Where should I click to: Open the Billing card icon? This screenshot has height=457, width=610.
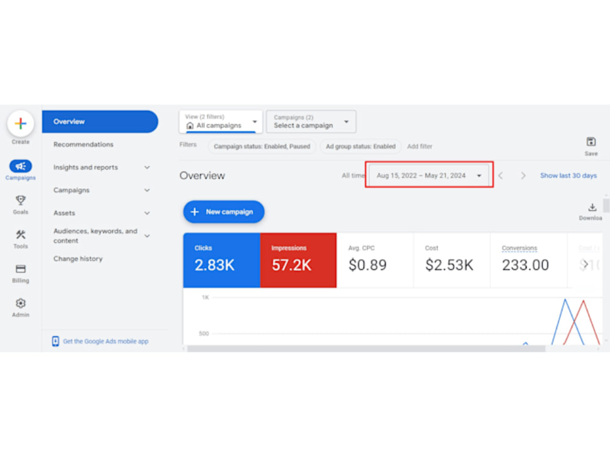(x=21, y=269)
